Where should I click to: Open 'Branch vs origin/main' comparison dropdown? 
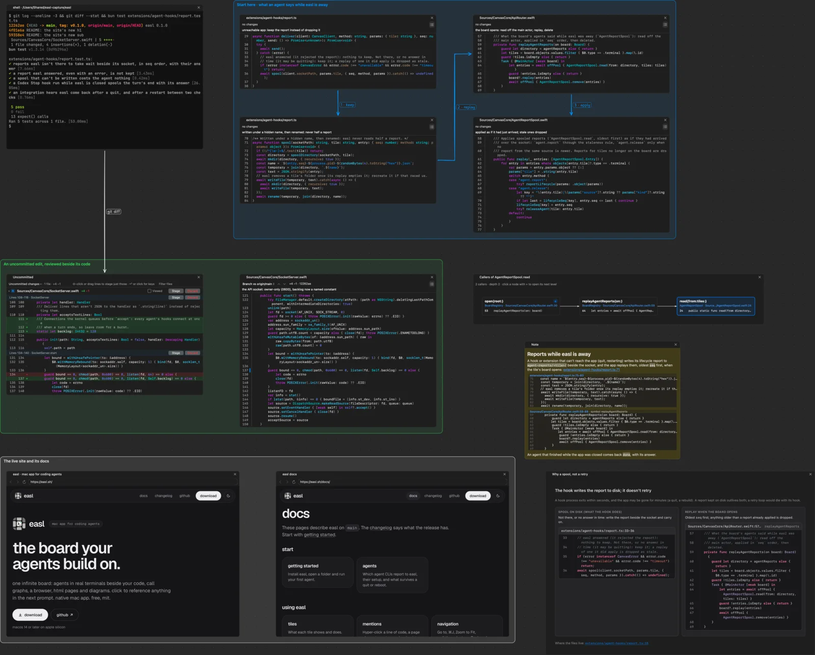coord(259,284)
